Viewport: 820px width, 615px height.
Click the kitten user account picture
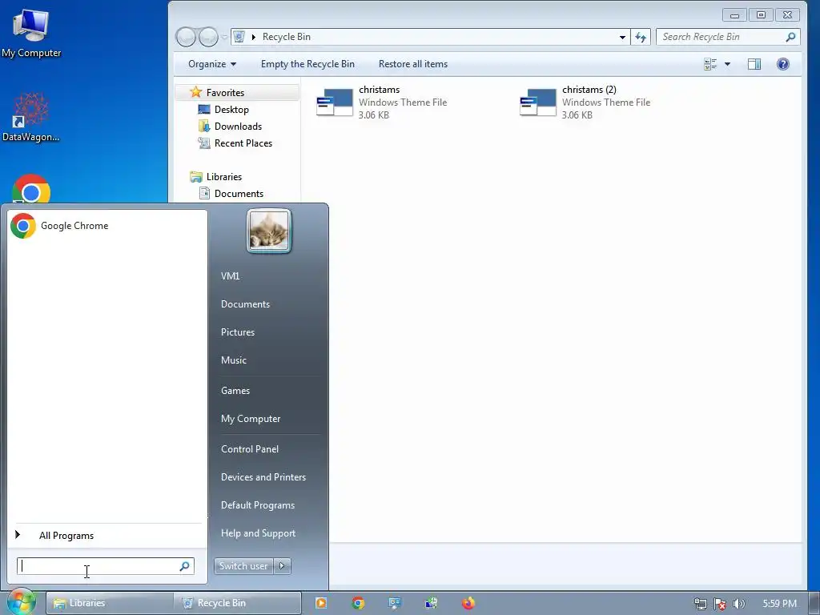click(x=269, y=231)
